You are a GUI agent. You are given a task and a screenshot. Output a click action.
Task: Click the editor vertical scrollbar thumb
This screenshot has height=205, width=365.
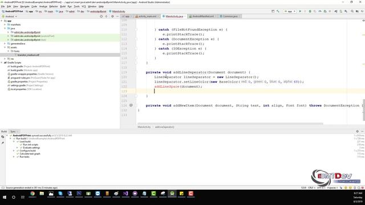click(364, 110)
